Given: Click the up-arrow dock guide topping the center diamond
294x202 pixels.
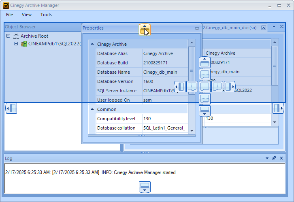Looking at the screenshot, I should 205,62.
